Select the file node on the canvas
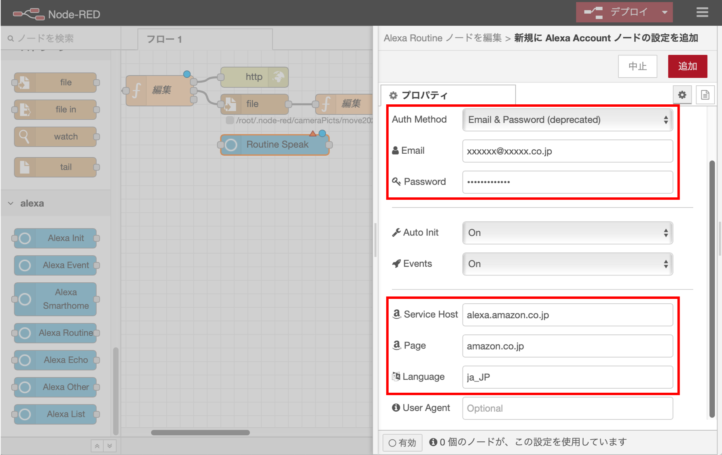Image resolution: width=722 pixels, height=455 pixels. point(254,104)
